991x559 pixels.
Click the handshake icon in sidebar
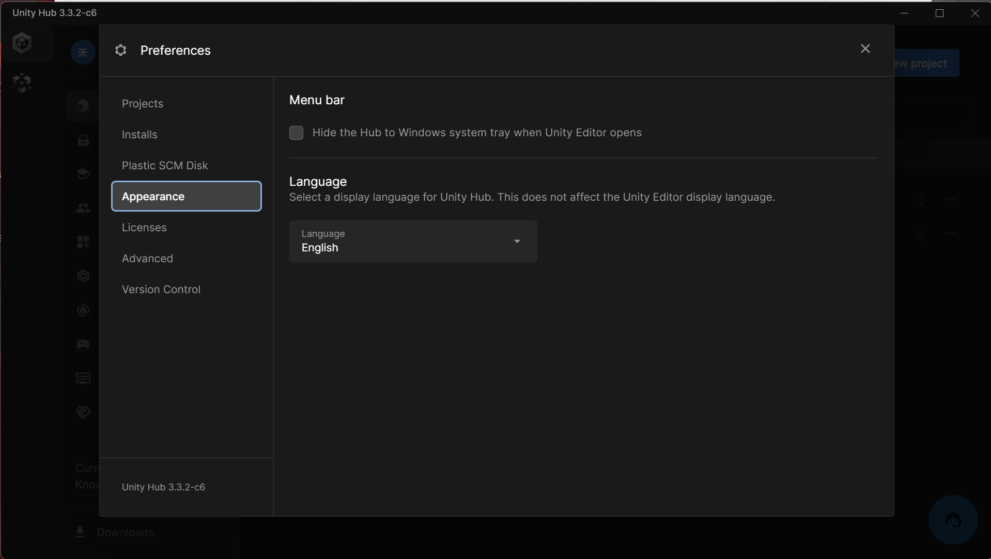click(x=83, y=412)
